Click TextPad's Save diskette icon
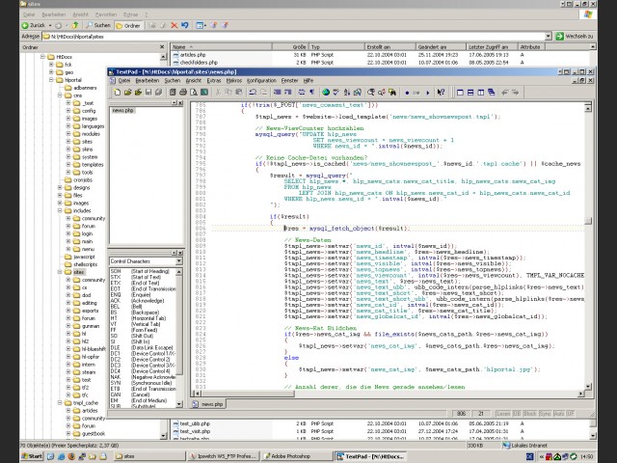 [x=148, y=93]
